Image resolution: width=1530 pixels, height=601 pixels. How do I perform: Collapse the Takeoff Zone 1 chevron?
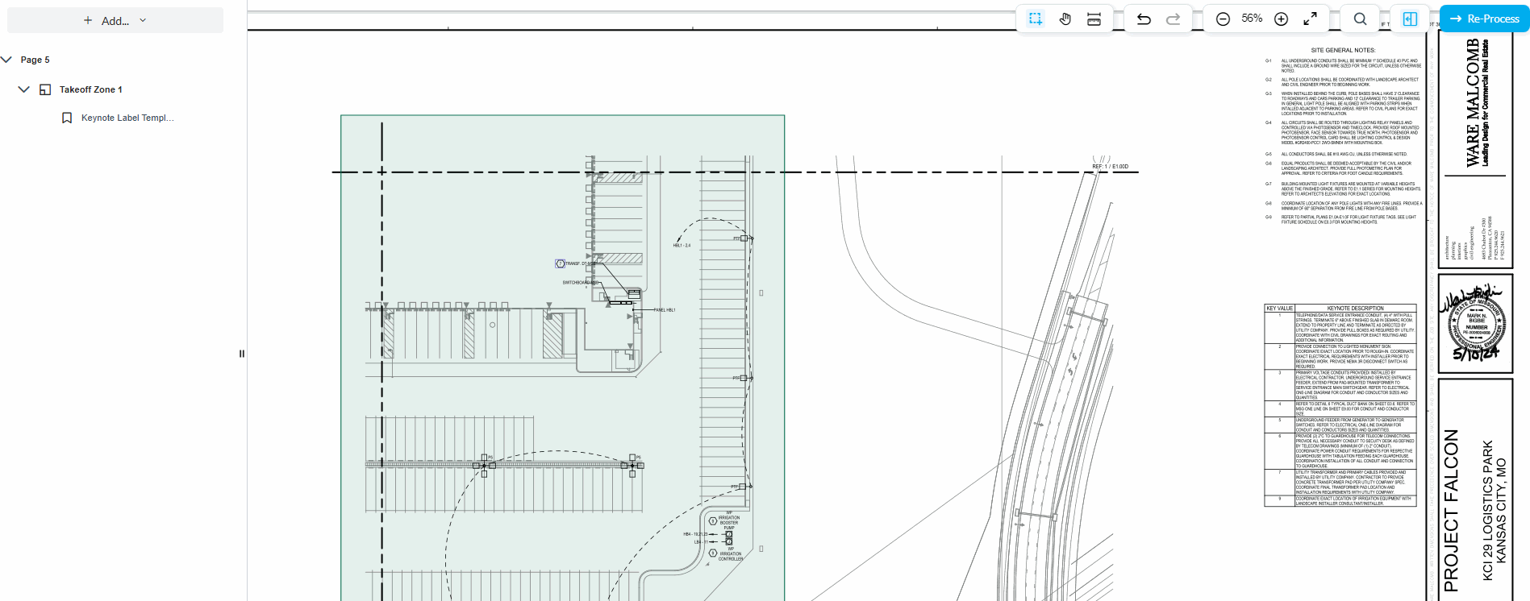pos(23,89)
